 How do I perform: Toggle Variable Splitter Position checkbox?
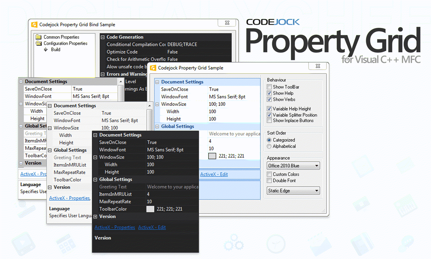pos(269,115)
